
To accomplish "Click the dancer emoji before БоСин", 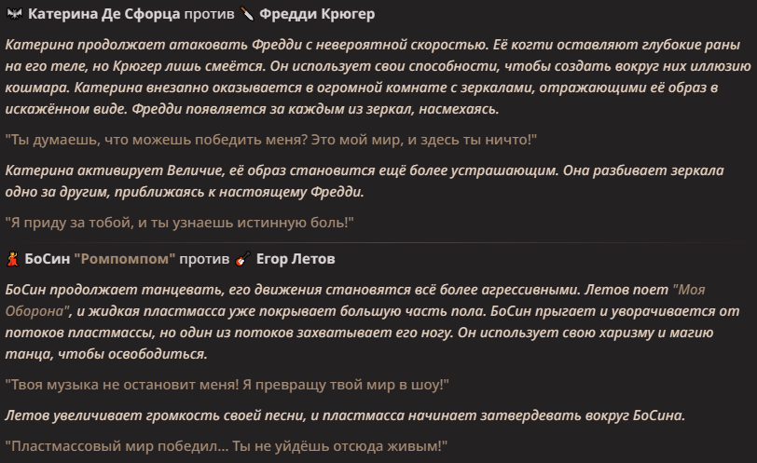I will (x=12, y=259).
